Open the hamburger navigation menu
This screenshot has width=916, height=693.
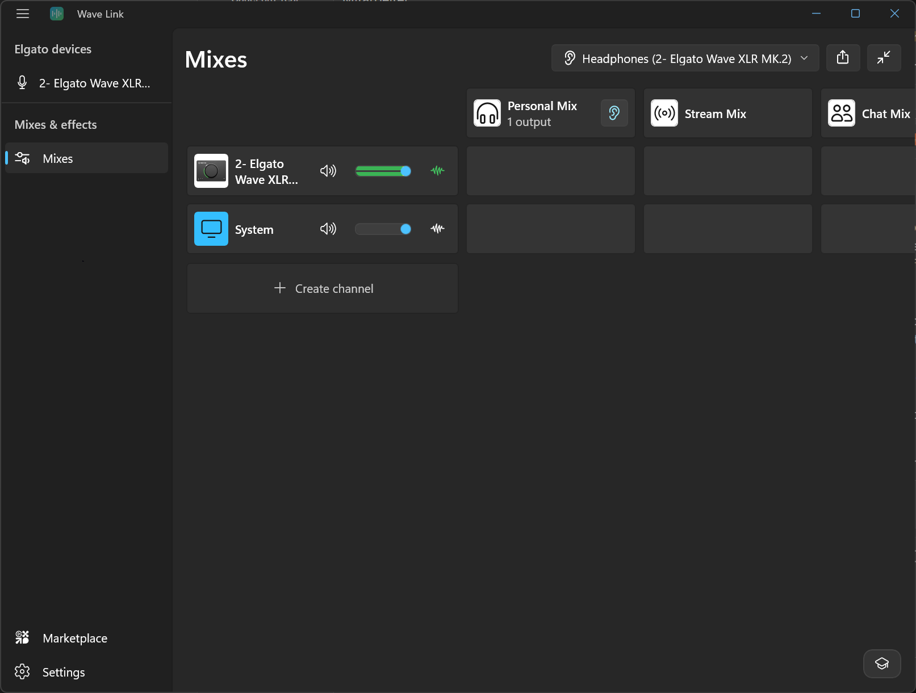tap(23, 14)
